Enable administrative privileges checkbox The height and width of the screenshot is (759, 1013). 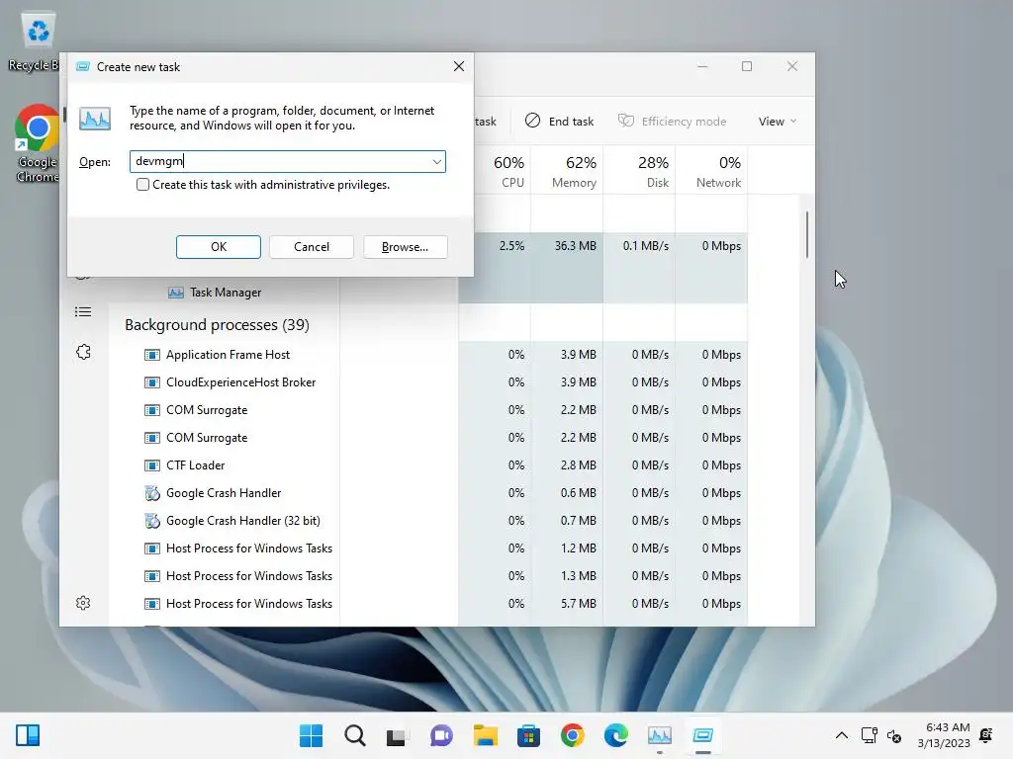click(142, 185)
